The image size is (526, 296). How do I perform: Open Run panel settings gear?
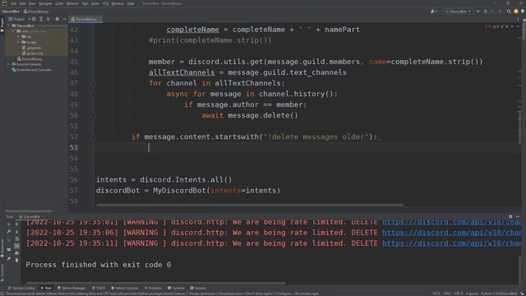point(510,217)
